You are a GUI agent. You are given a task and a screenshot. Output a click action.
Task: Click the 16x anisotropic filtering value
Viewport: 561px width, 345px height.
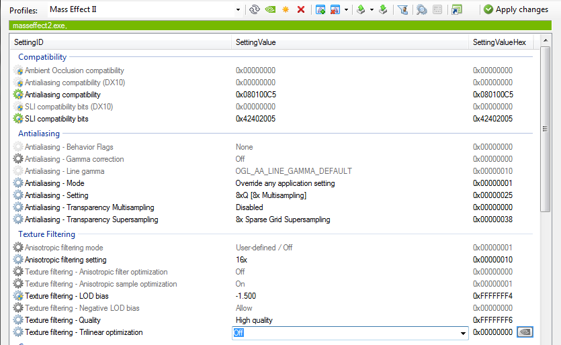(241, 260)
